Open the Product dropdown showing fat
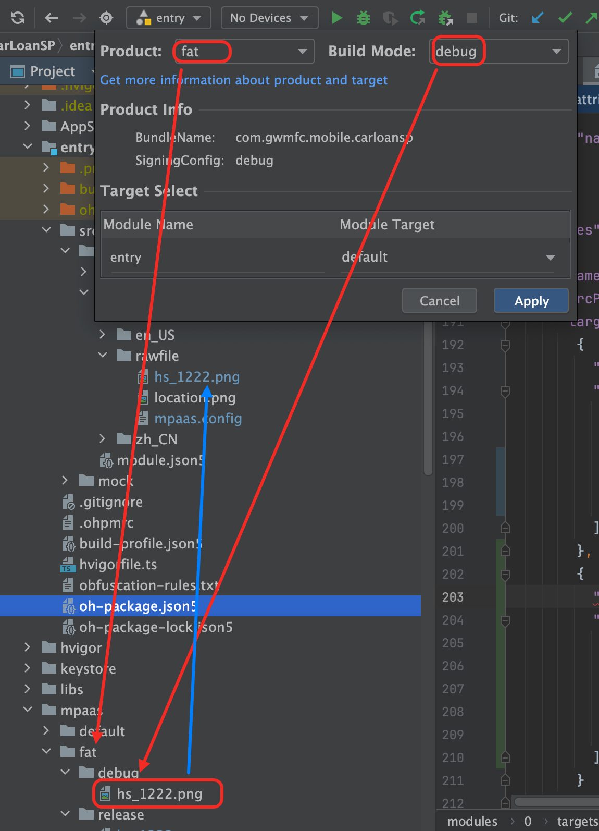 pos(244,51)
